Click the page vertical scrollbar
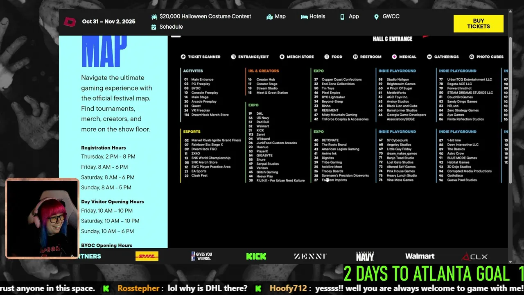This screenshot has height=295, width=524. 510,110
